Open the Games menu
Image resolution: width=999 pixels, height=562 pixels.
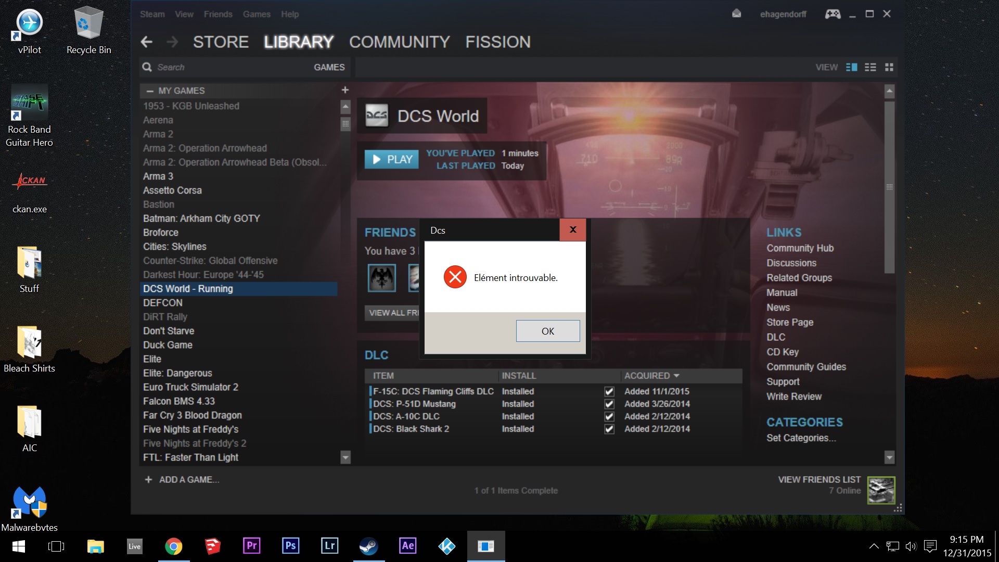[257, 14]
